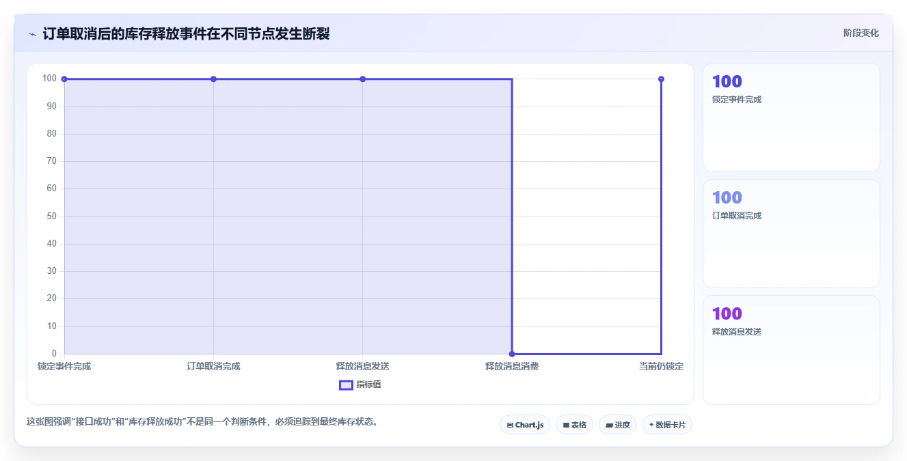The image size is (907, 461).
Task: Click the icon in the 进度 pill
Action: click(609, 425)
